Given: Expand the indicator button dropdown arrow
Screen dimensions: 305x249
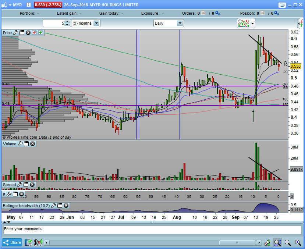Looking at the screenshot, I should (x=252, y=24).
